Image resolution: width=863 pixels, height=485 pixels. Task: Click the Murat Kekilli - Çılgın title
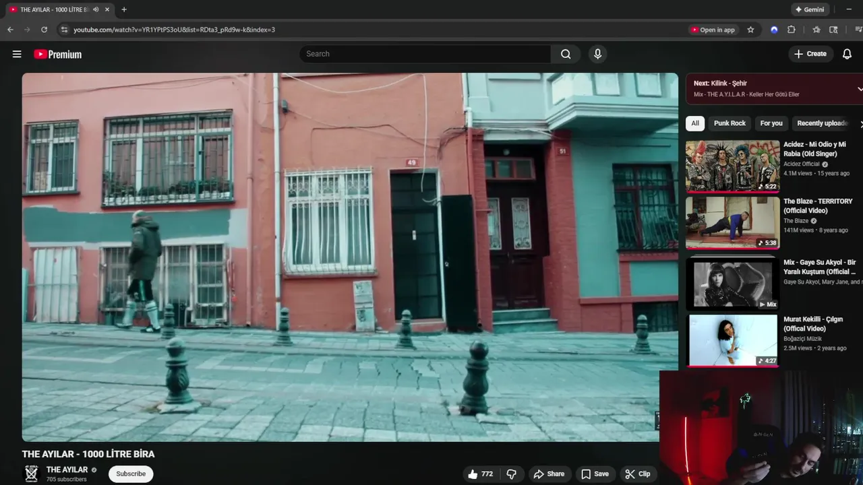point(812,323)
